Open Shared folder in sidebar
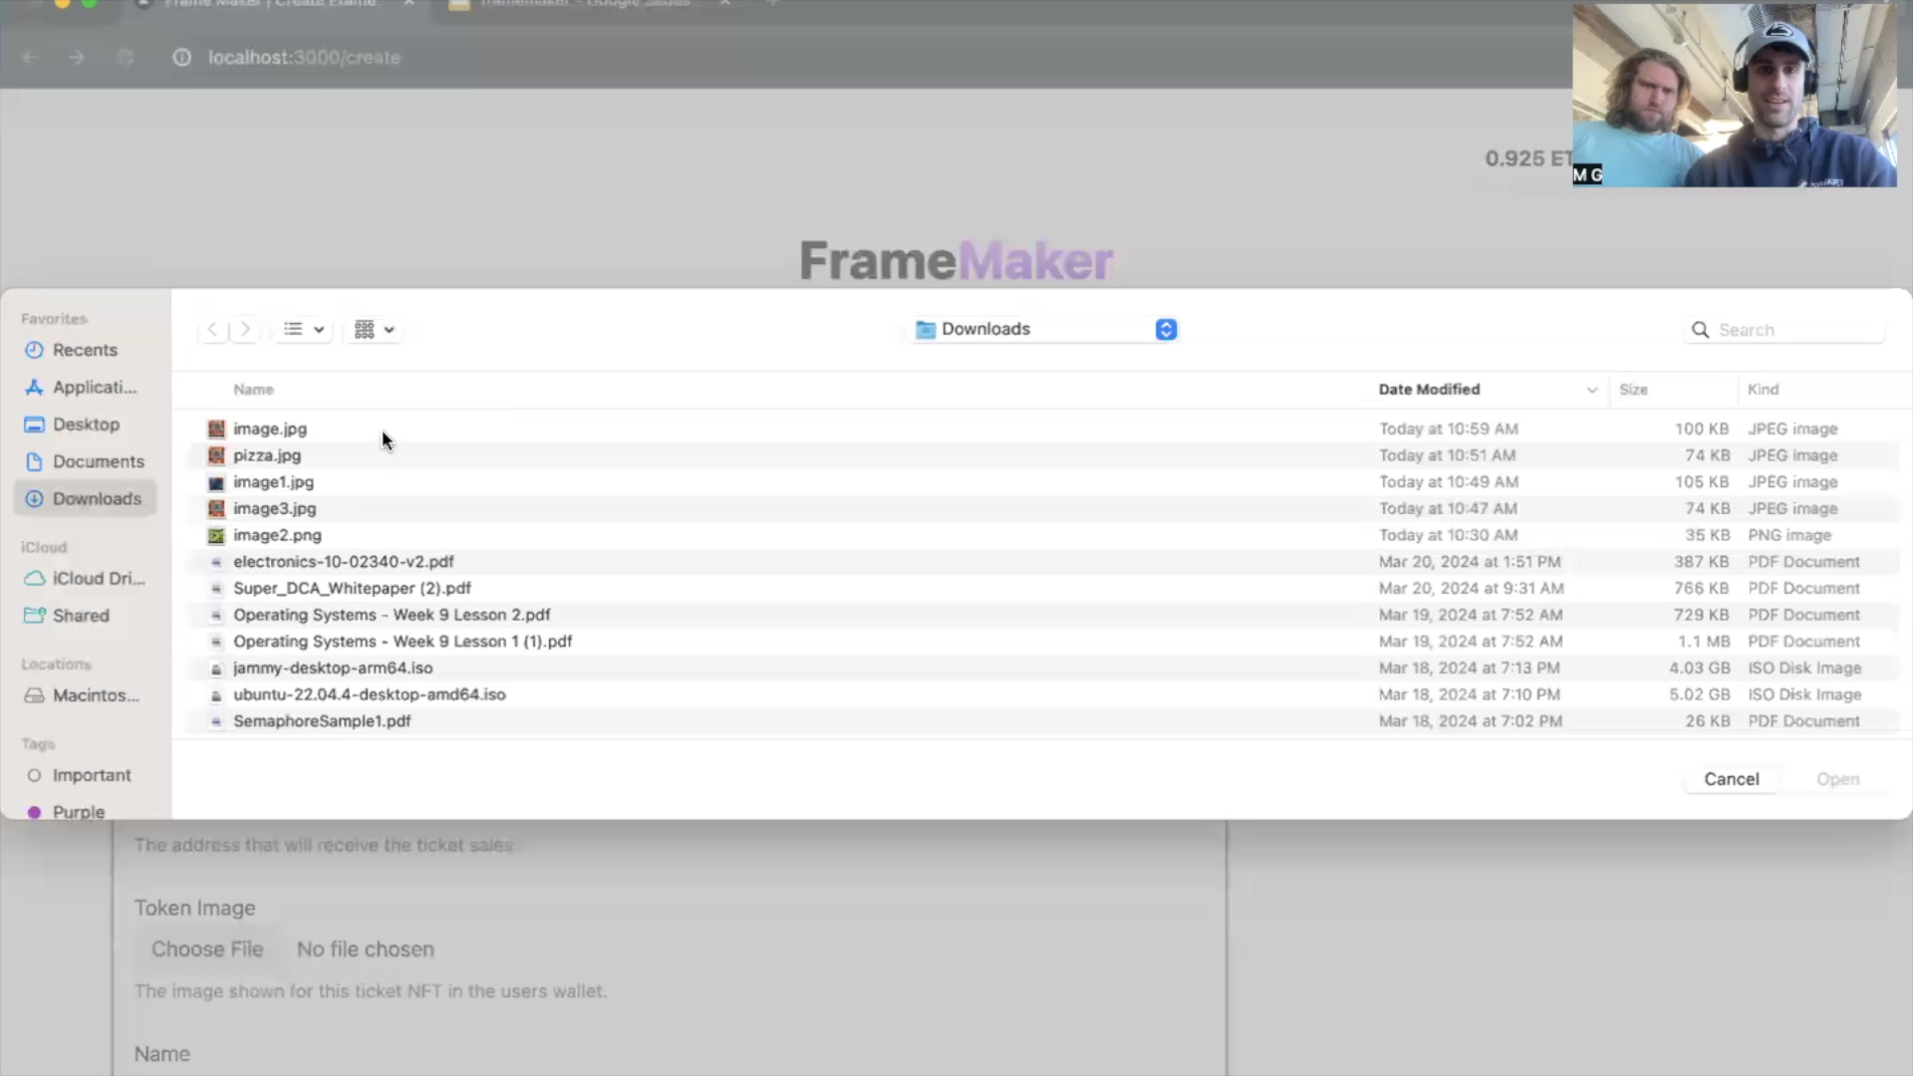 (85, 615)
